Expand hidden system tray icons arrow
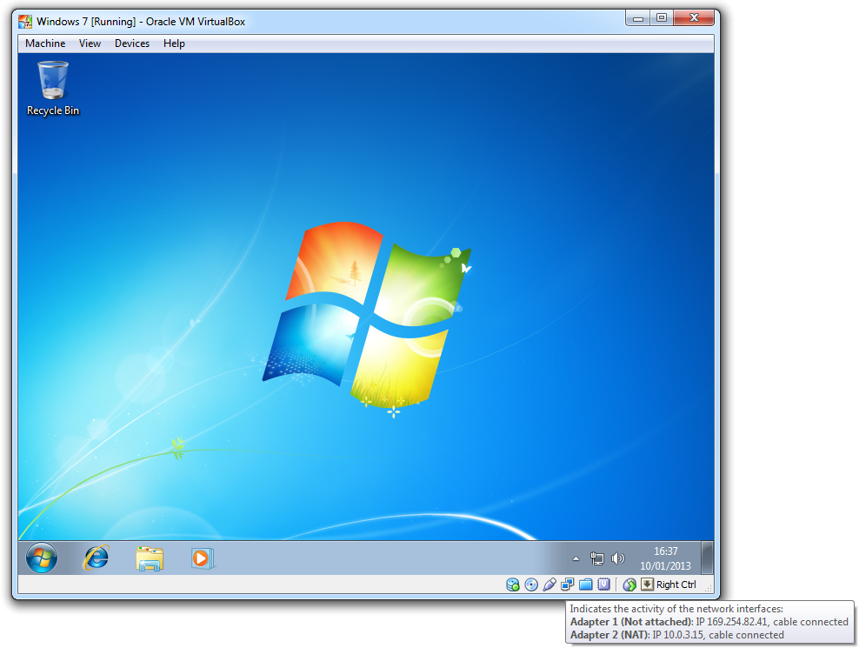This screenshot has width=859, height=648. [x=576, y=558]
